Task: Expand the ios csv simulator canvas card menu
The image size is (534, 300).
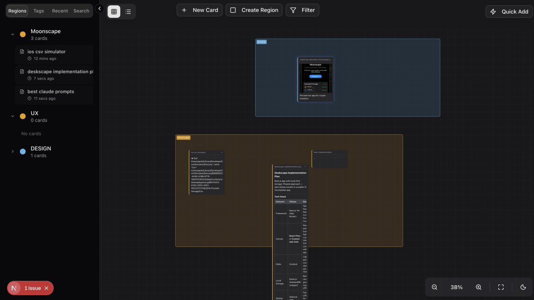Action: coord(222,152)
